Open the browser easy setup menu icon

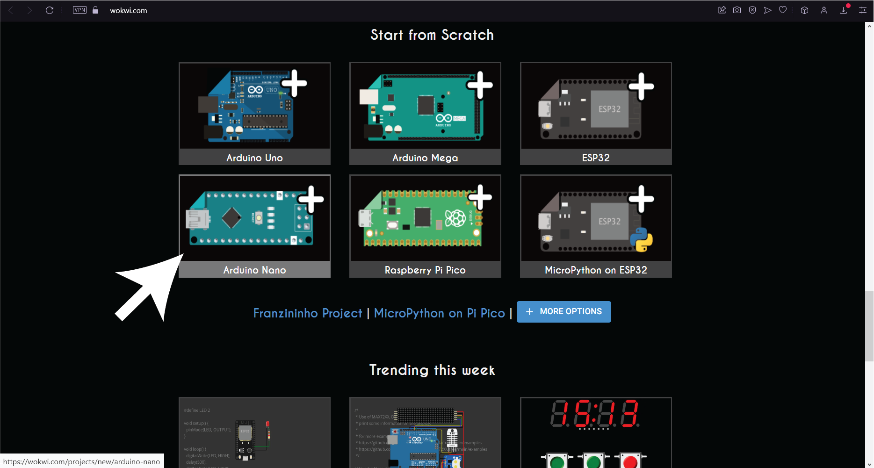(x=863, y=10)
